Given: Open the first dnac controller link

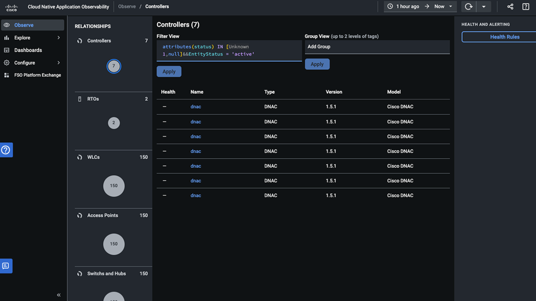Looking at the screenshot, I should (196, 107).
